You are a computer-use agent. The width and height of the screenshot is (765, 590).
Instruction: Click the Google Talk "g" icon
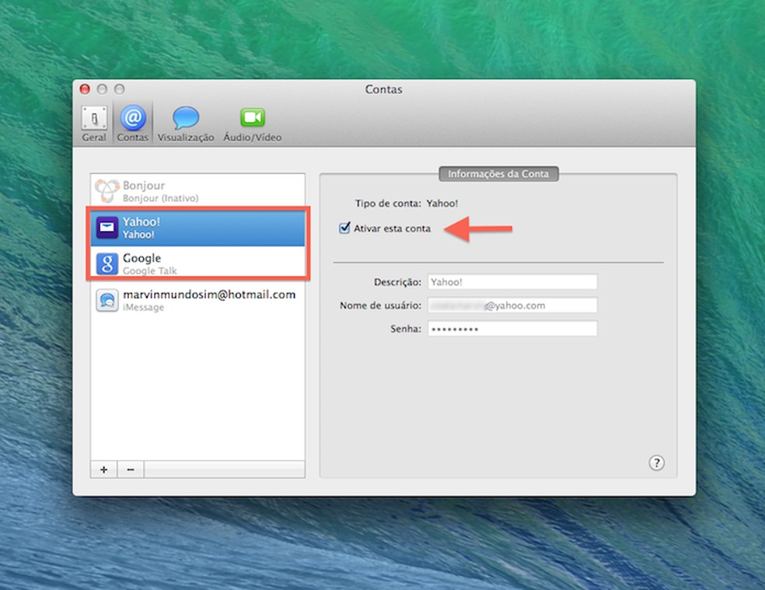click(x=107, y=262)
